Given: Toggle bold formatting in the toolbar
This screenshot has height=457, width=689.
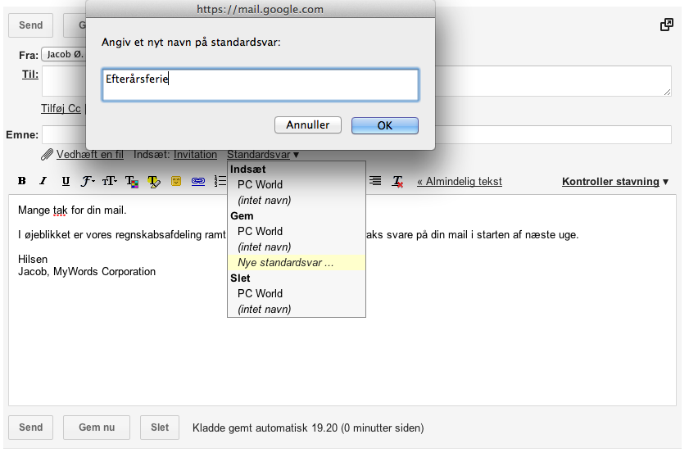Looking at the screenshot, I should 22,182.
